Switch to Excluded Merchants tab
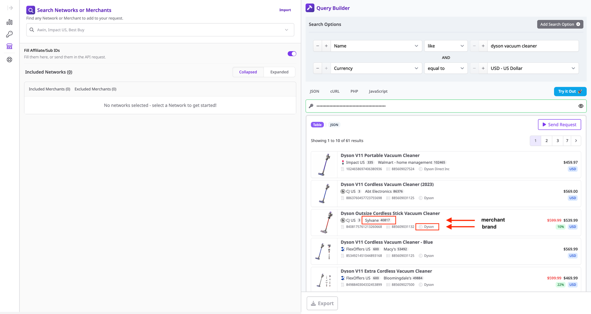Screen dimensions: 591x314 tap(95, 89)
